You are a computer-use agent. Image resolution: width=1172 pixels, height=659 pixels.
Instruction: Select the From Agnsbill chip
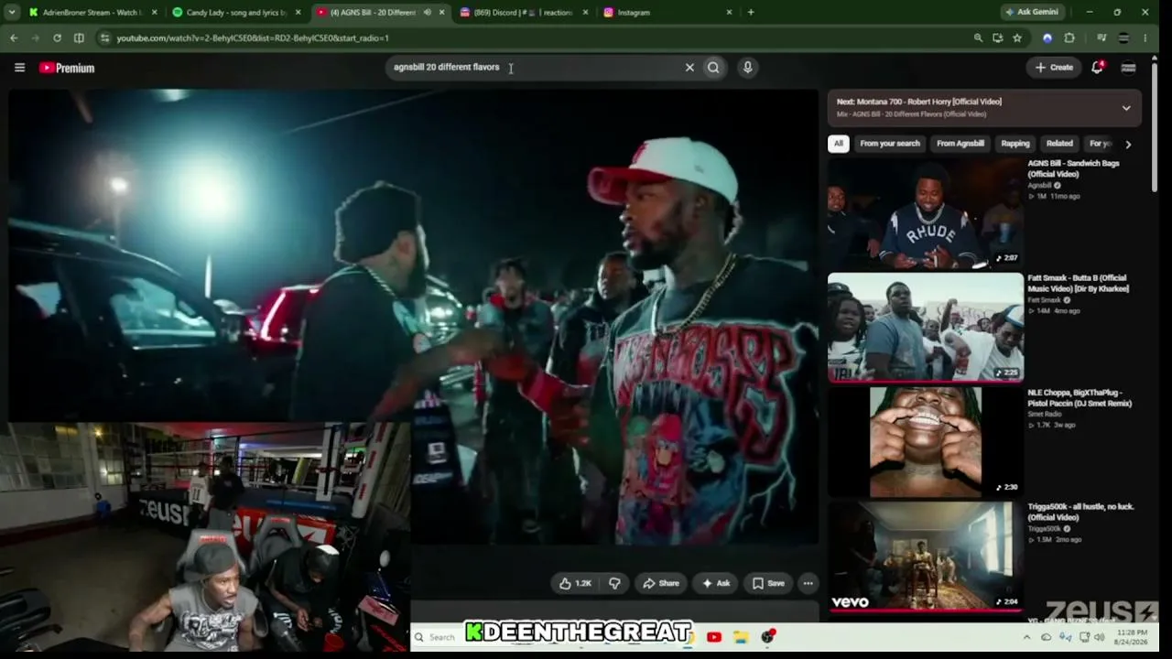pos(960,144)
